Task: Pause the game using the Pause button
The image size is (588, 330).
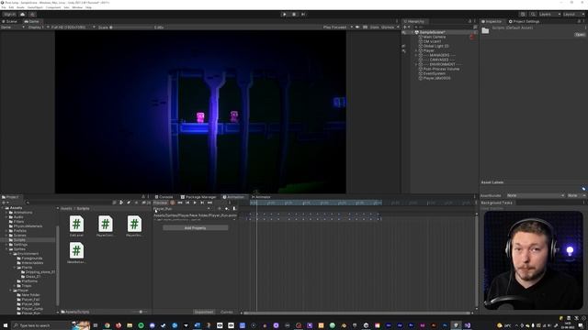Action: point(294,15)
